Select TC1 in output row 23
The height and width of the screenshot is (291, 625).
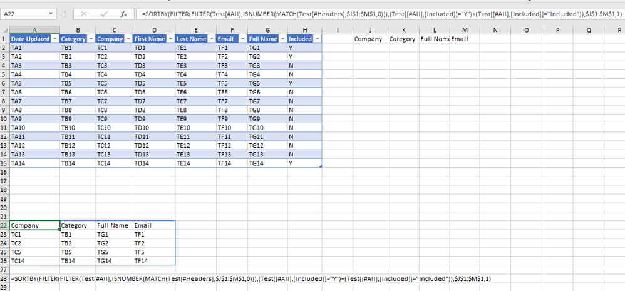tap(34, 235)
